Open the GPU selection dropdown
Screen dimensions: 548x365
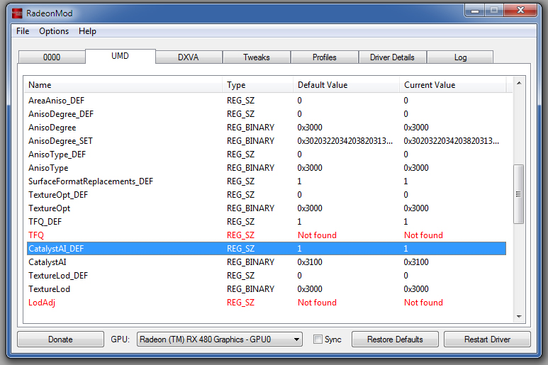pyautogui.click(x=220, y=339)
